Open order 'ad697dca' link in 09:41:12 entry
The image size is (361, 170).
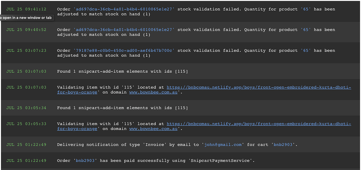point(124,9)
